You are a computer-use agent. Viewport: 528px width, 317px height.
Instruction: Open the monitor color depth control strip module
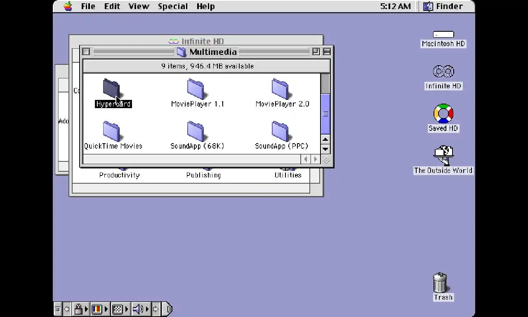pos(99,309)
